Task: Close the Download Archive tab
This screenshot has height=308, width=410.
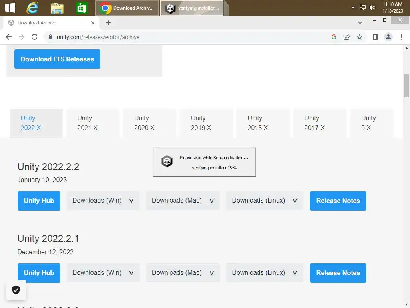Action: coord(93,23)
